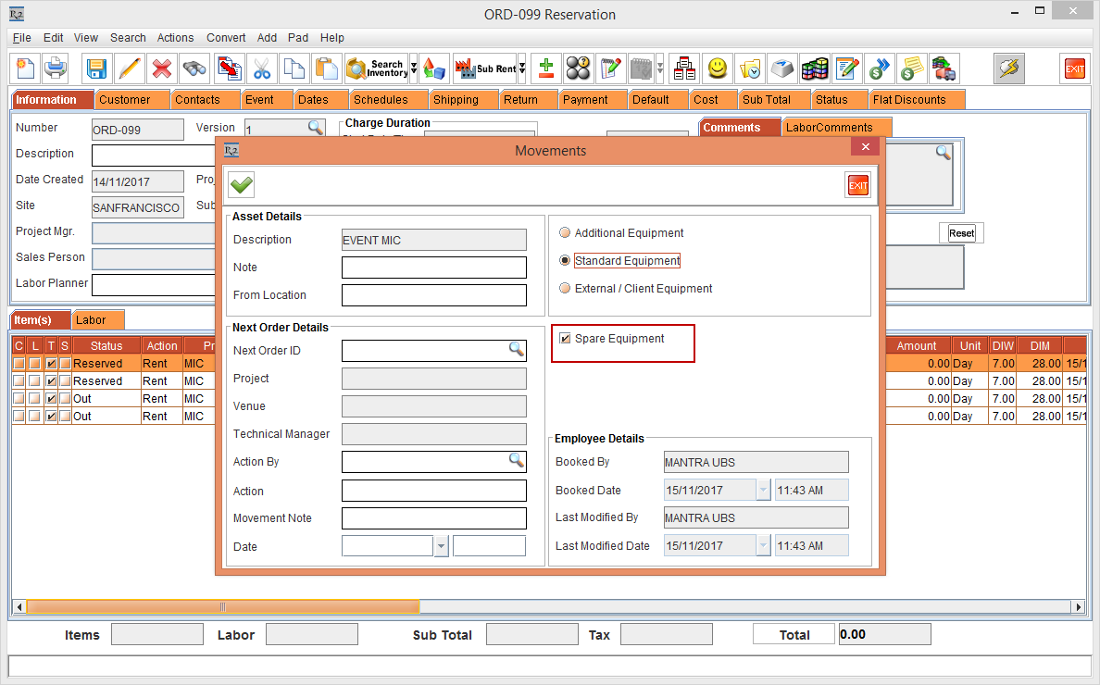Expand the Search Inventory dropdown arrow
Viewport: 1100px width, 685px height.
(x=413, y=68)
